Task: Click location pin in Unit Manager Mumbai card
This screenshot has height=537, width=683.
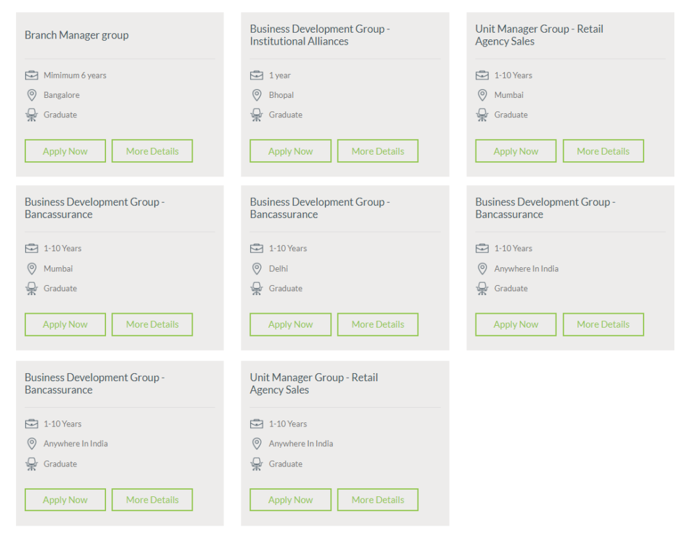Action: (x=482, y=95)
